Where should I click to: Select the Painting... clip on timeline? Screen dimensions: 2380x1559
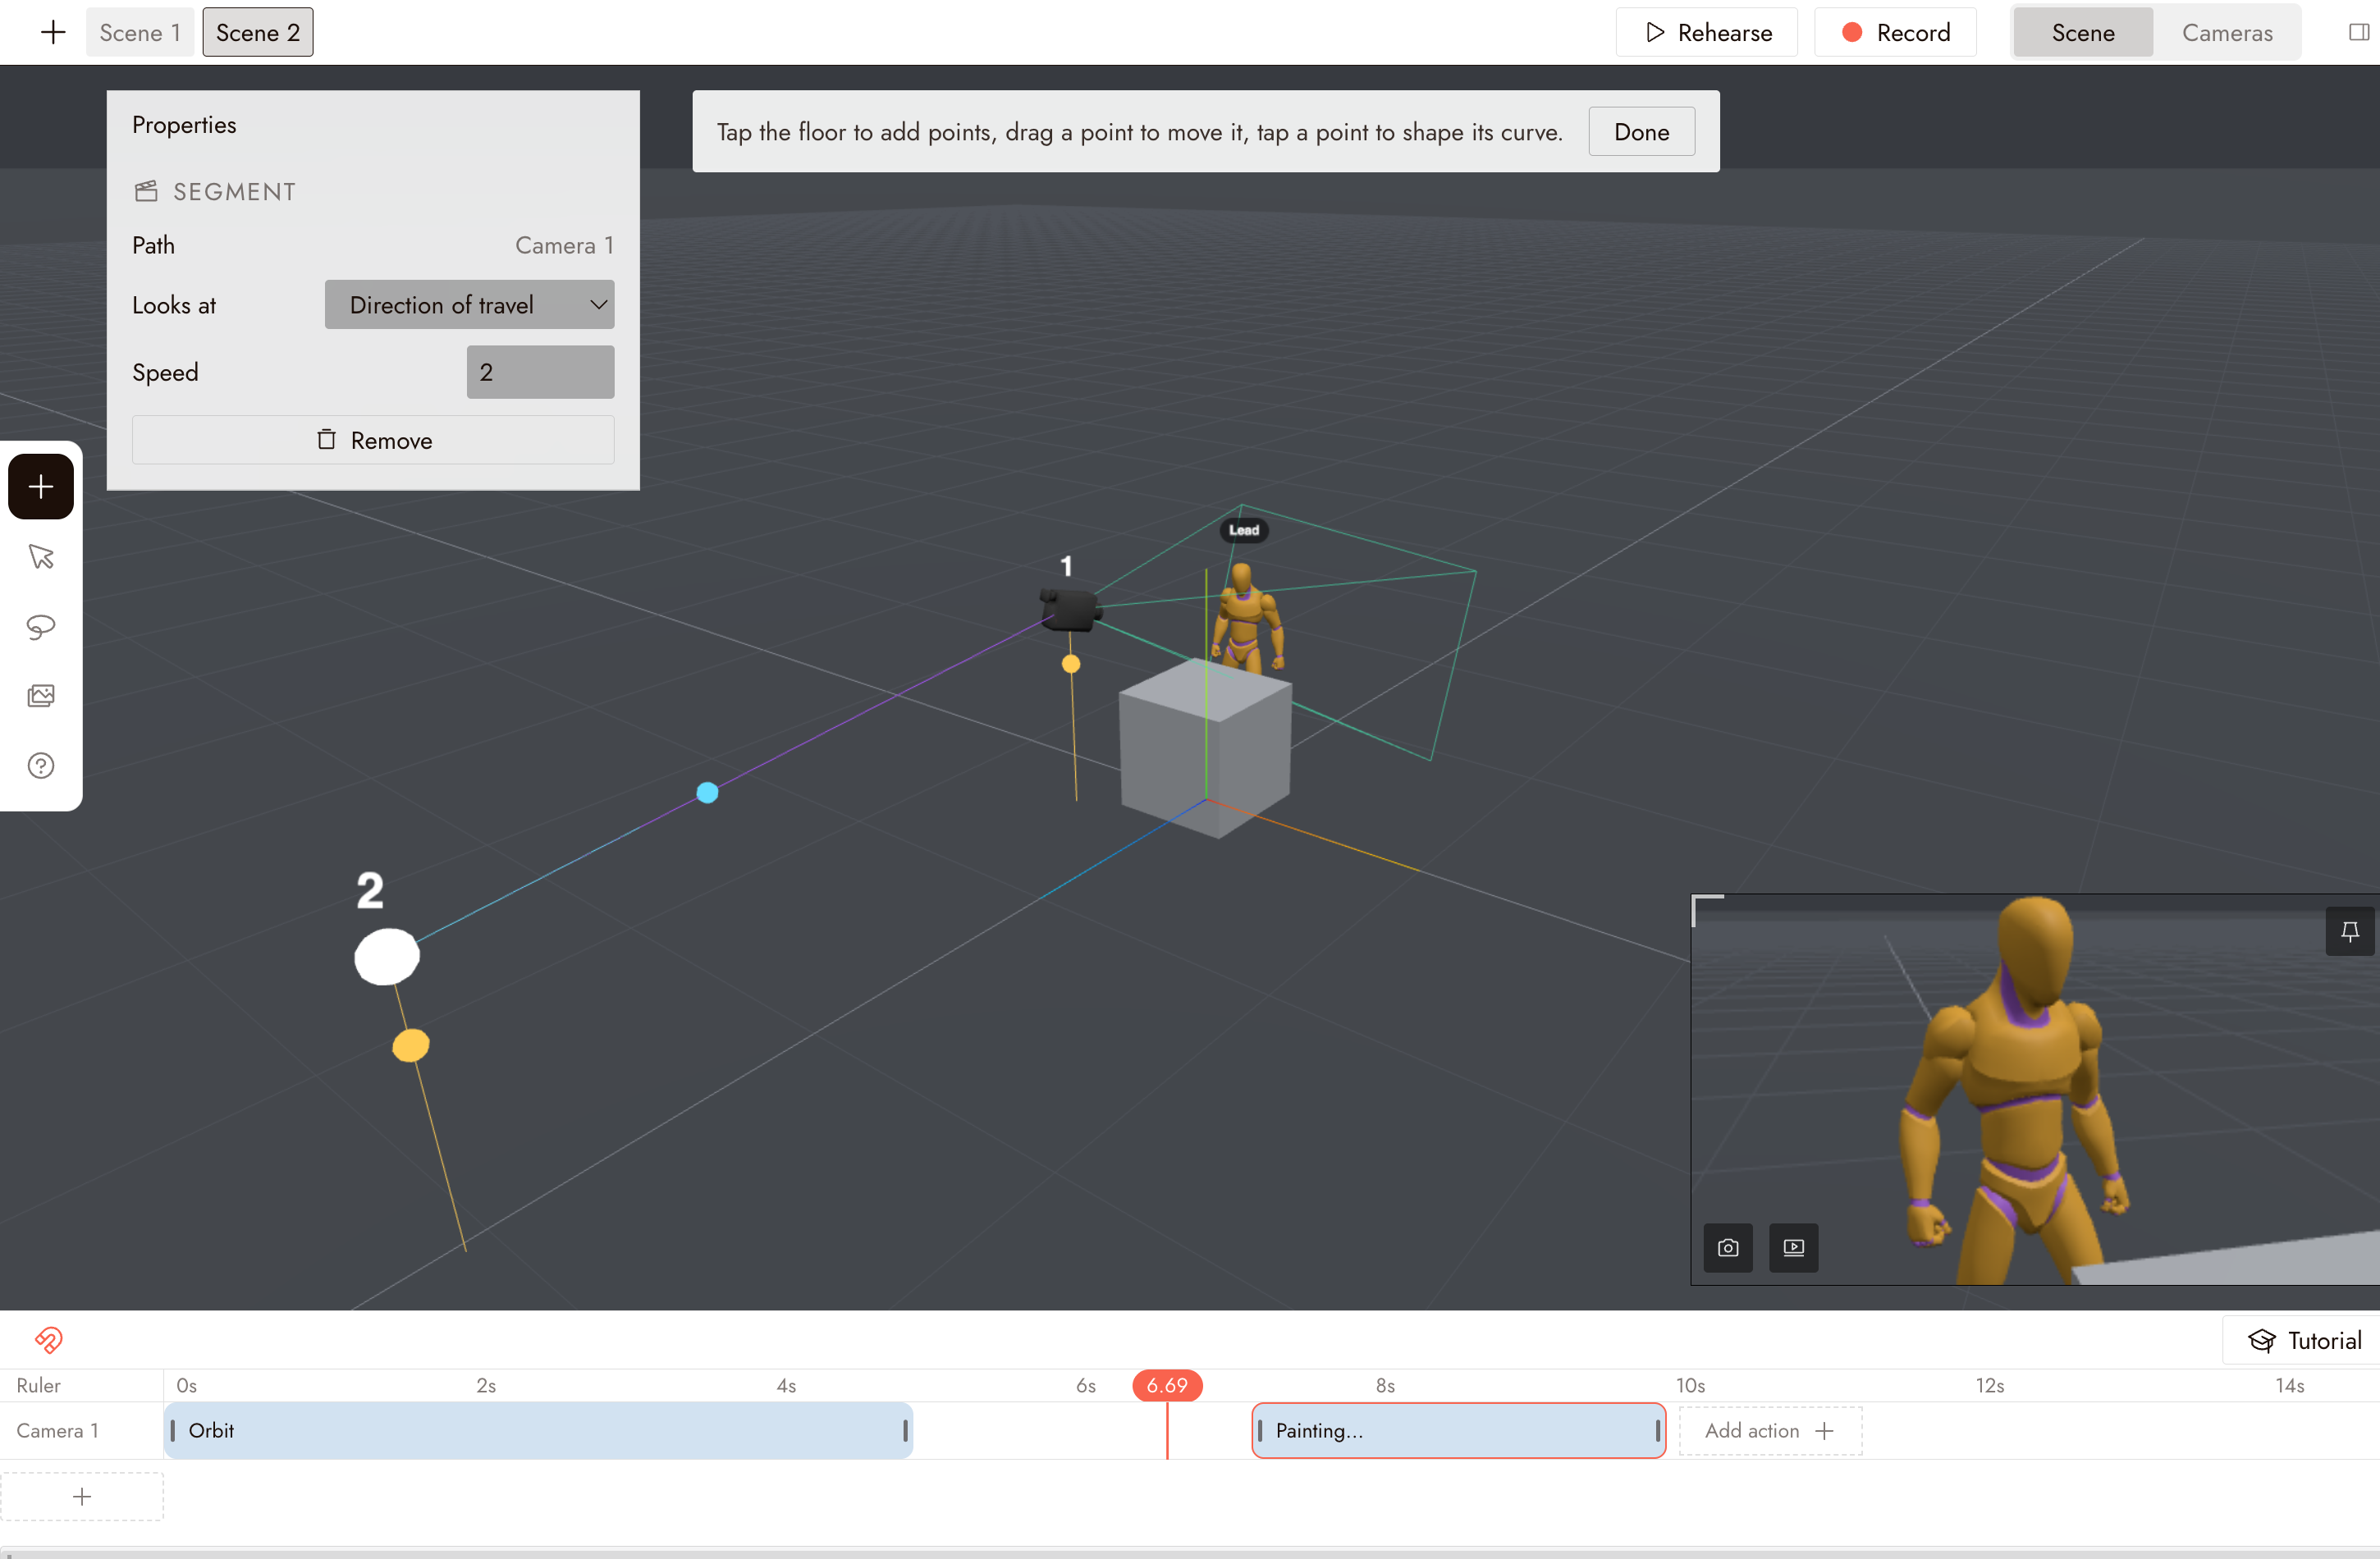[x=1458, y=1430]
